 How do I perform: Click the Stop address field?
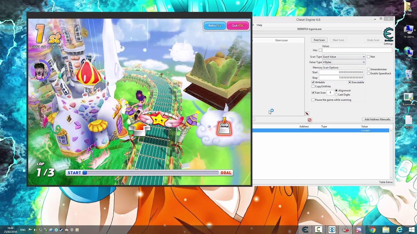341,78
